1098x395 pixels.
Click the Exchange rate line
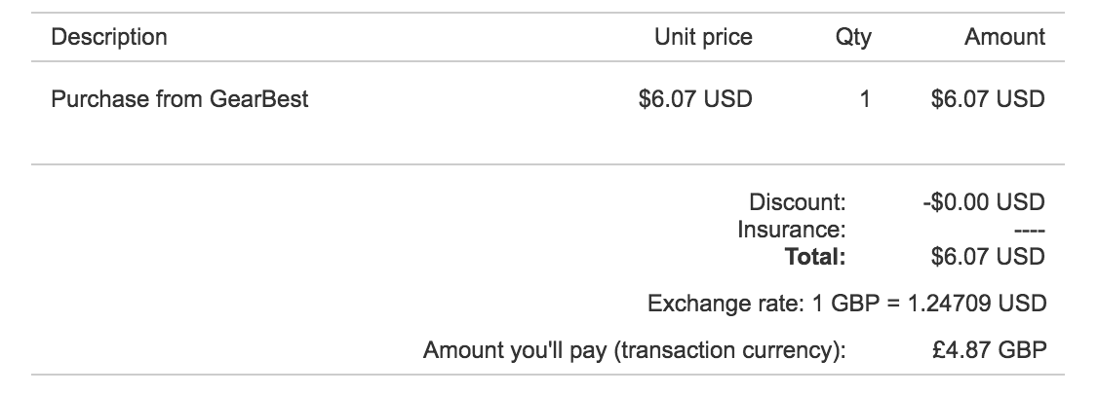point(846,304)
